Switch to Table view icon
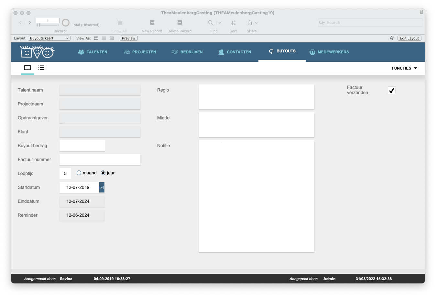 pos(112,38)
